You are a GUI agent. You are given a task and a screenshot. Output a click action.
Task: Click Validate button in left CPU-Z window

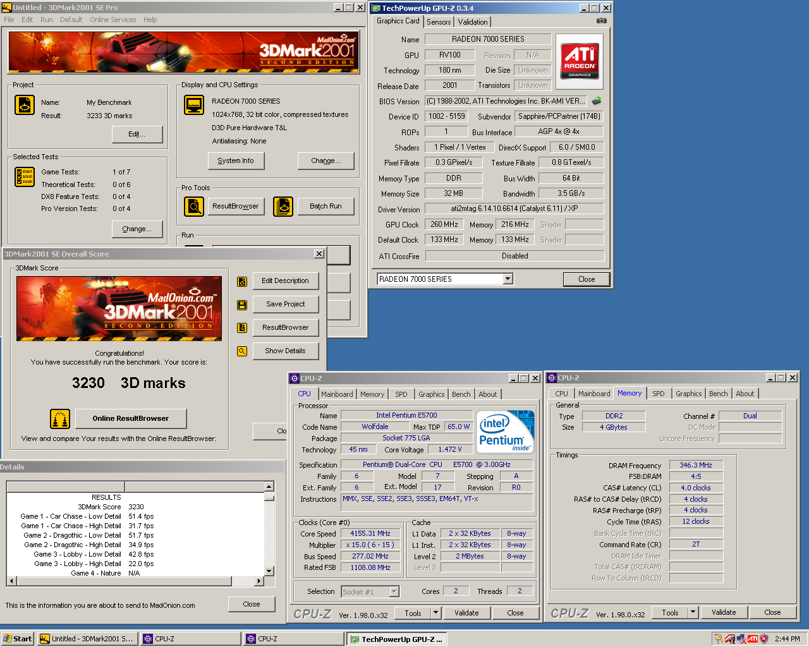(x=466, y=613)
